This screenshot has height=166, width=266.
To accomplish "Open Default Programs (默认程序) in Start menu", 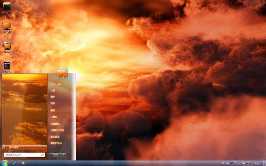I will pyautogui.click(x=55, y=137).
